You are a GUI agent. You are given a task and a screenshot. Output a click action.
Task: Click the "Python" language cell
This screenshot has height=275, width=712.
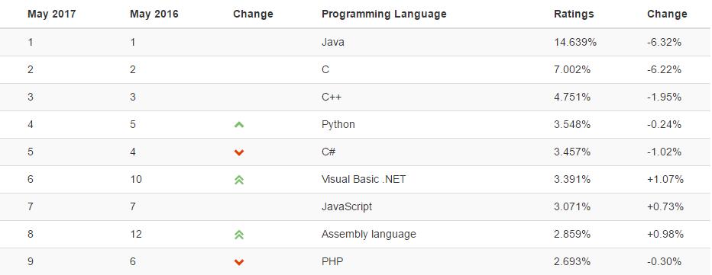(x=338, y=125)
